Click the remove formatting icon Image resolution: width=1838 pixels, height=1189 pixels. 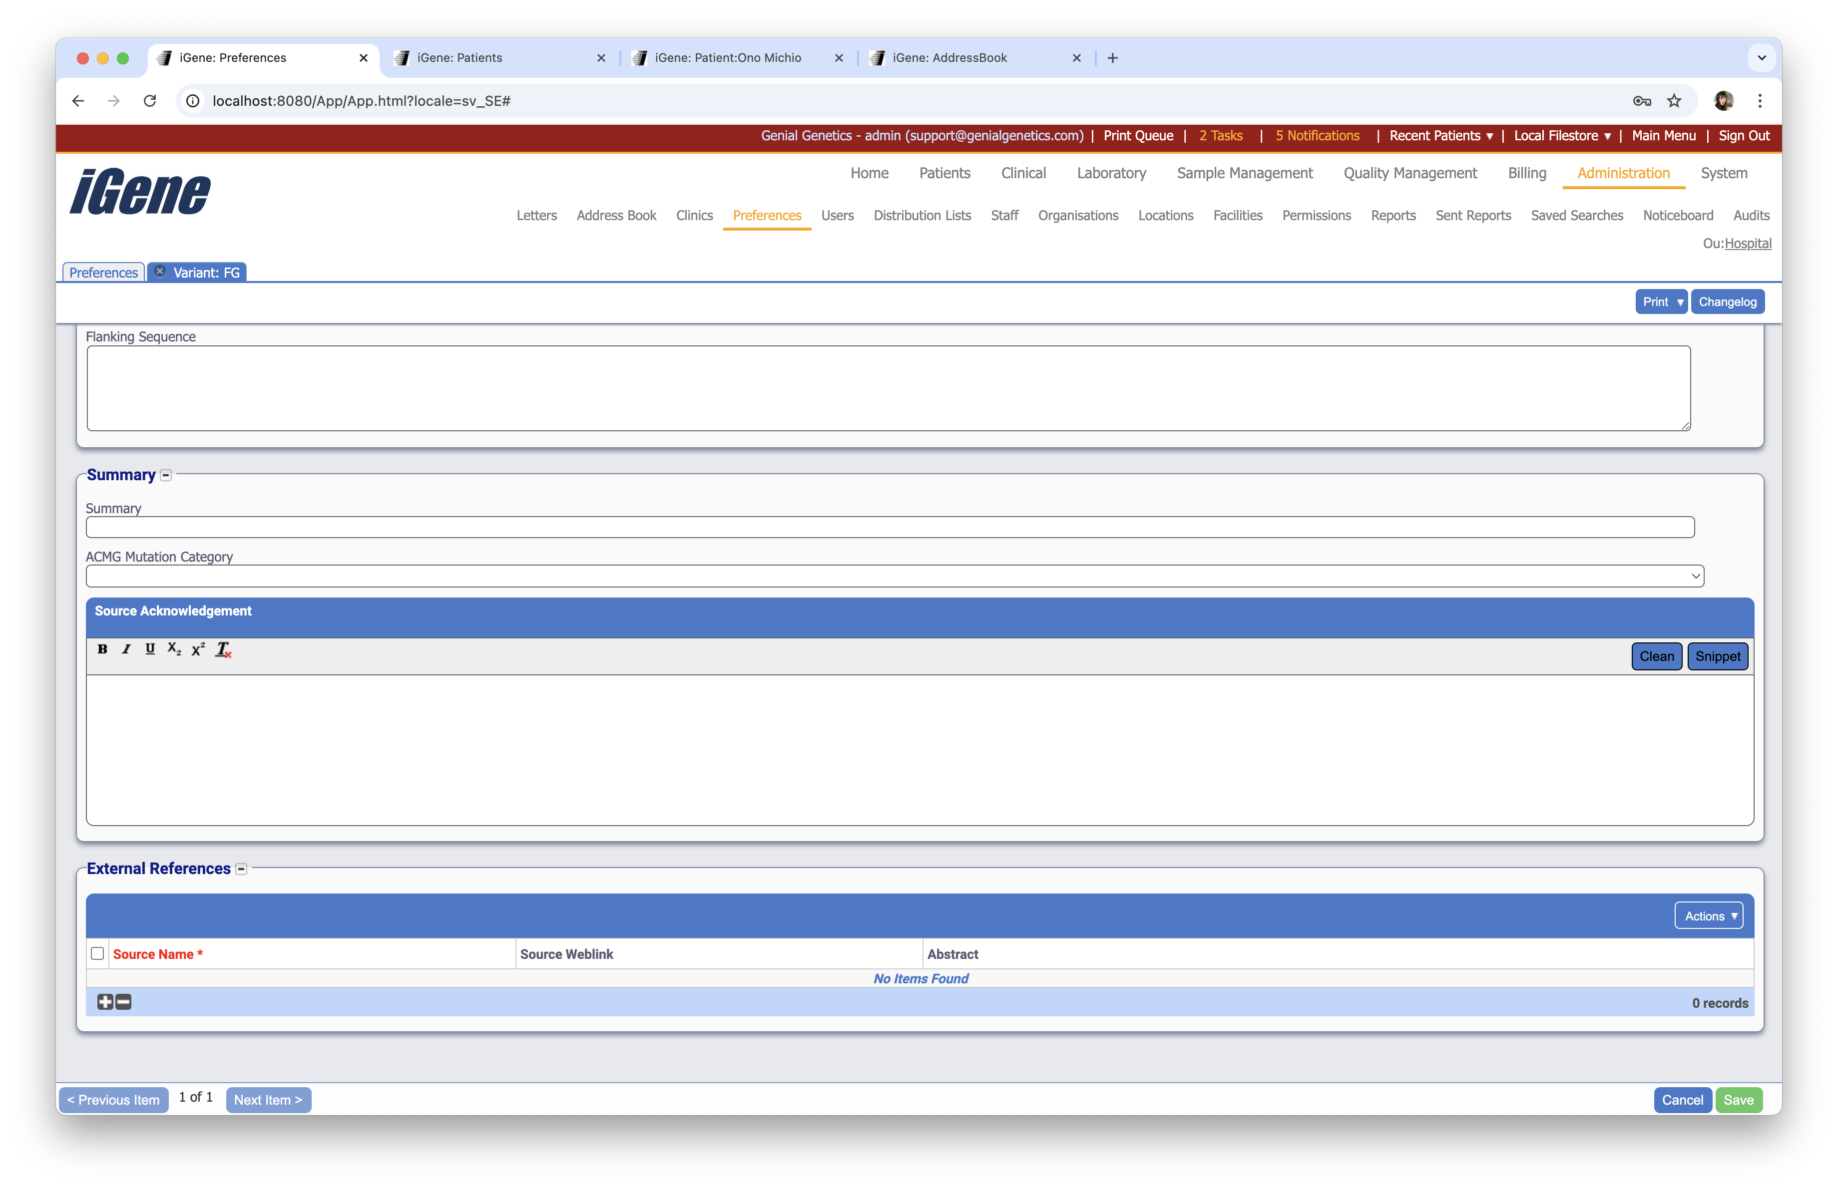[x=223, y=650]
